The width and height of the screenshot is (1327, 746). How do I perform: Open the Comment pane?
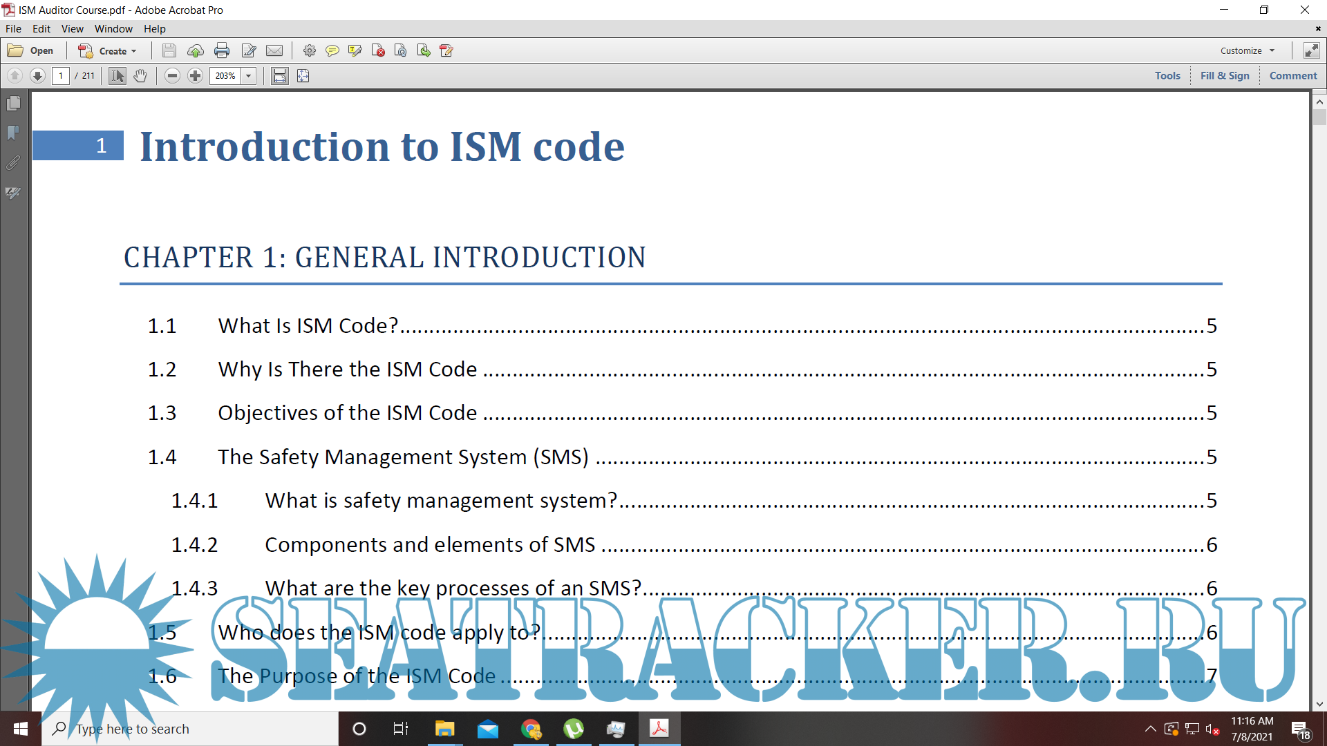point(1293,75)
